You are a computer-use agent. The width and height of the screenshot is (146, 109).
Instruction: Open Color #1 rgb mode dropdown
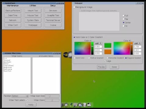click(98, 43)
